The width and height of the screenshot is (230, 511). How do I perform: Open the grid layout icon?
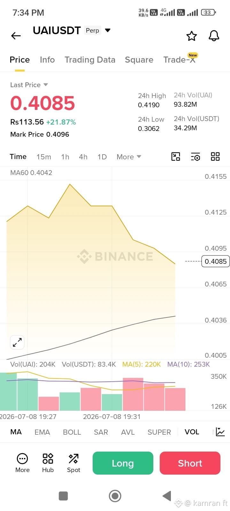click(215, 156)
